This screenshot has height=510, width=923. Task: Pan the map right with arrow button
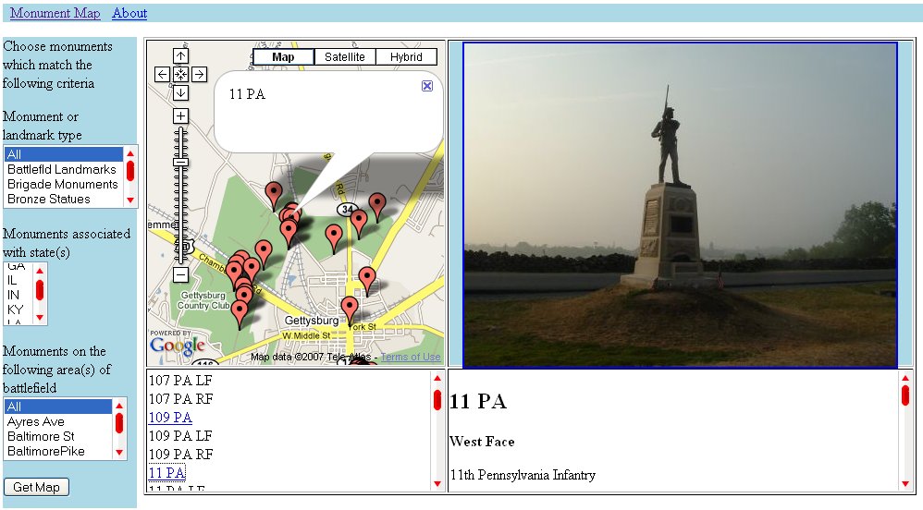(199, 74)
